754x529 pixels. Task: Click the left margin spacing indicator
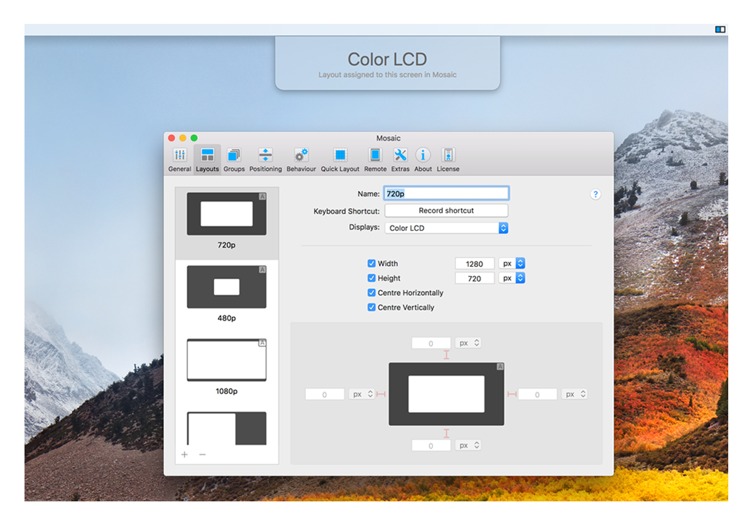(381, 394)
